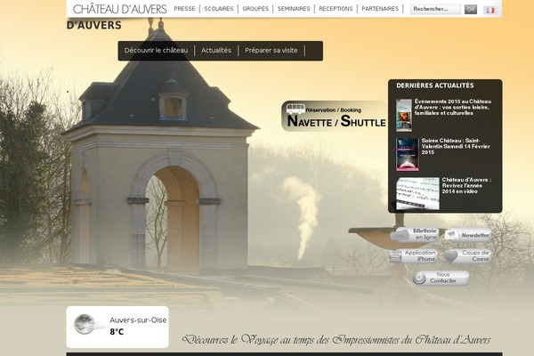Viewport: 534px width, 356px height.
Task: Open the Saint-Valentin soirée thumbnail
Action: 408,154
